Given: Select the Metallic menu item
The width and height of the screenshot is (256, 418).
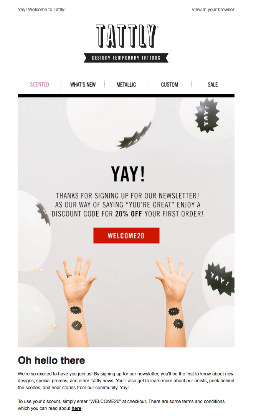Looking at the screenshot, I should [x=126, y=84].
